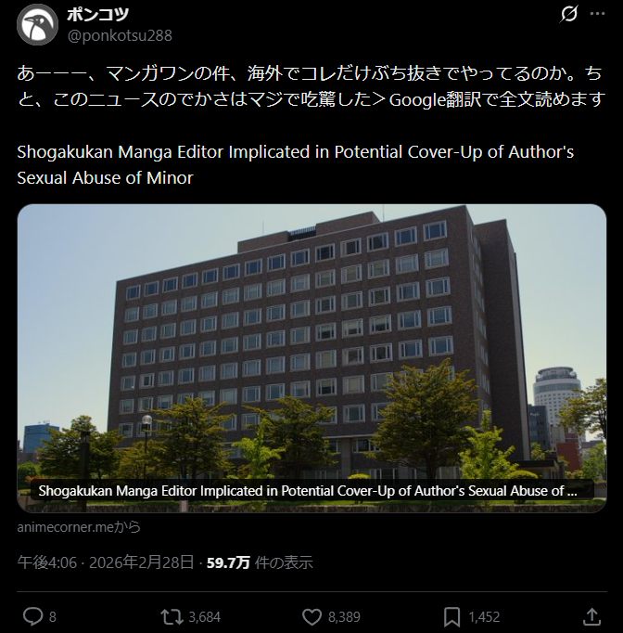This screenshot has height=633, width=623.
Task: Click the repost count 3,684
Action: click(205, 617)
